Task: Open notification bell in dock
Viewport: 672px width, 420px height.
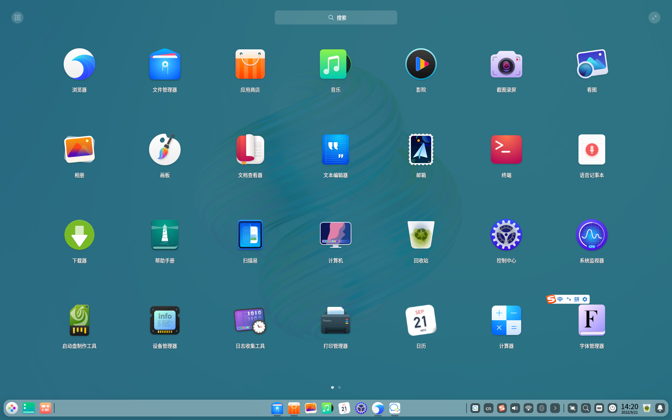Action: pyautogui.click(x=660, y=408)
